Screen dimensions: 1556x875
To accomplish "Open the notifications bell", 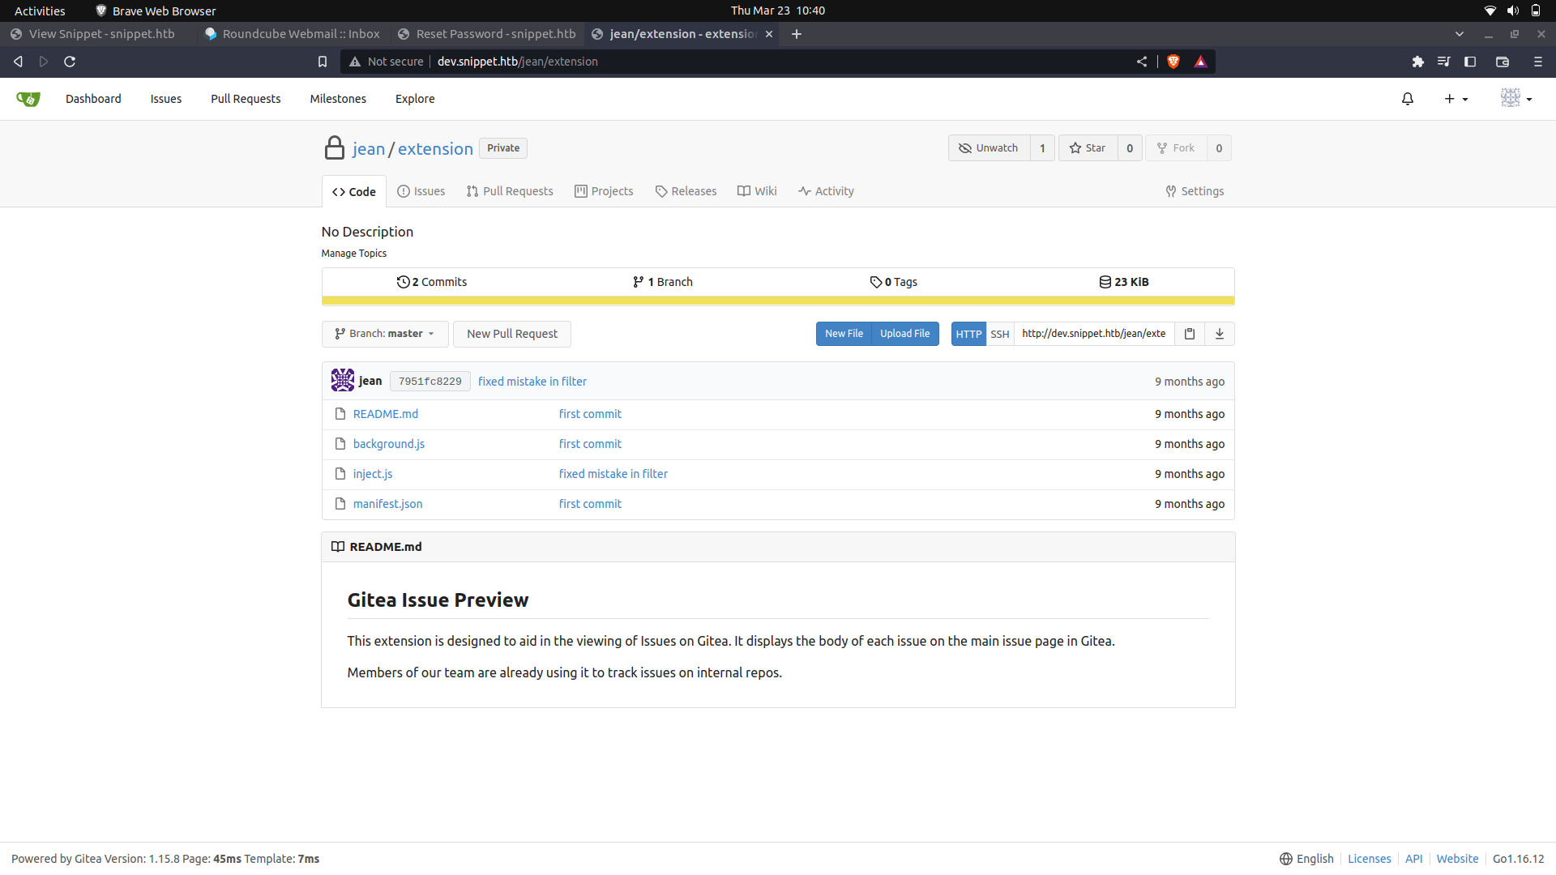I will 1408,98.
